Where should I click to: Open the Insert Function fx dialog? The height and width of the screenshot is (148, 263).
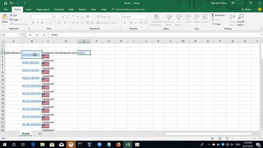tap(44, 35)
